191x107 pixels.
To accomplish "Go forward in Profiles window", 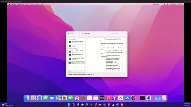I will coord(79,34).
